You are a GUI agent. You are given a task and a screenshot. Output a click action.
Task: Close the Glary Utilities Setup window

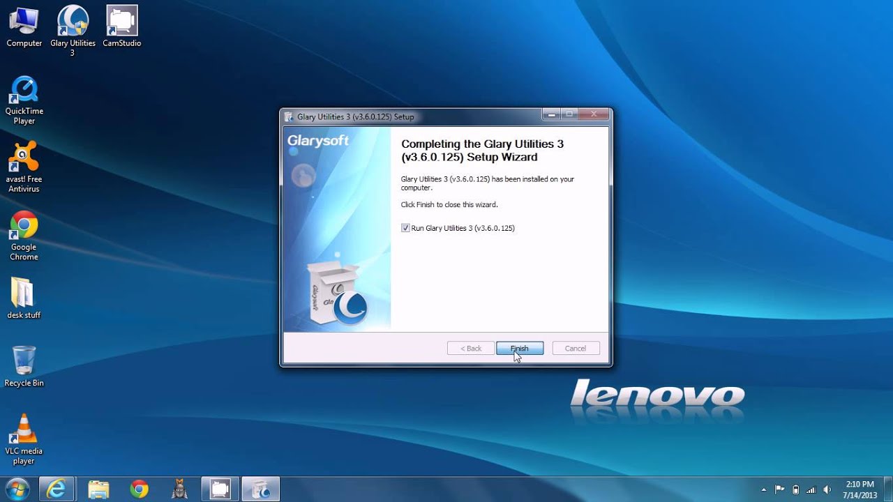coord(594,114)
